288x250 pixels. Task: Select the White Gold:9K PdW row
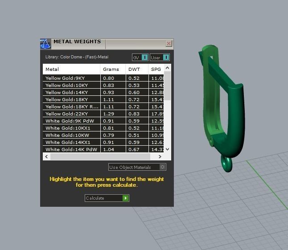coord(103,121)
